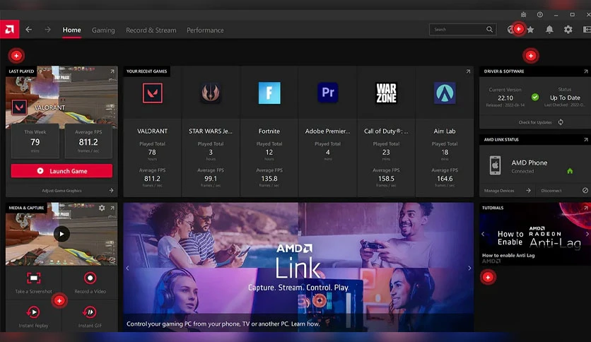Take a Screenshot
The width and height of the screenshot is (591, 342).
(33, 283)
